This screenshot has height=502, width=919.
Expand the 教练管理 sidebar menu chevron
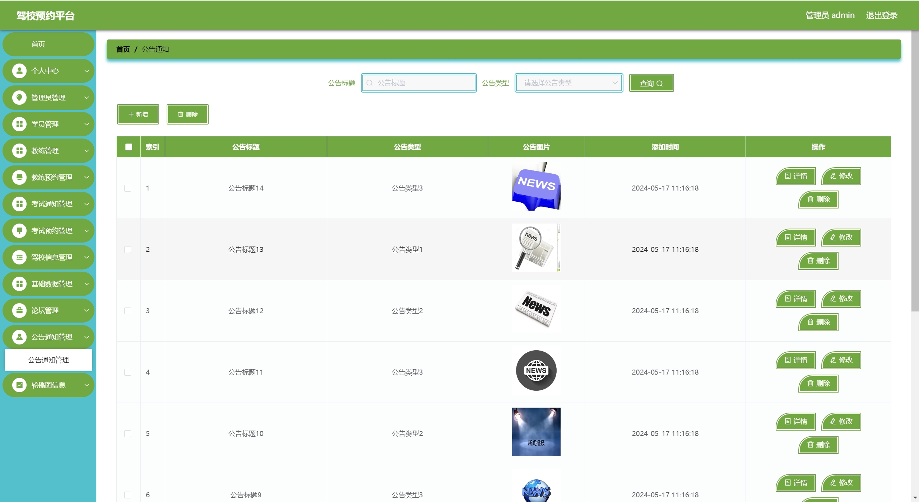[x=87, y=151]
